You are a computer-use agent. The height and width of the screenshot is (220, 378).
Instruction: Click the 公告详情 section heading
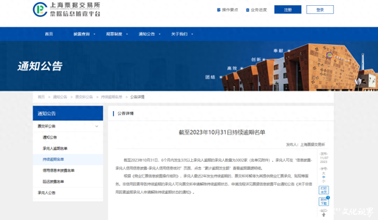pos(126,113)
